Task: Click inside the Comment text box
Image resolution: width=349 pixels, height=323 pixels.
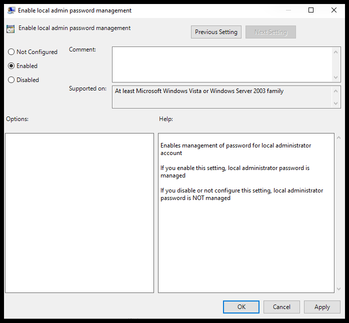Action: click(x=222, y=64)
